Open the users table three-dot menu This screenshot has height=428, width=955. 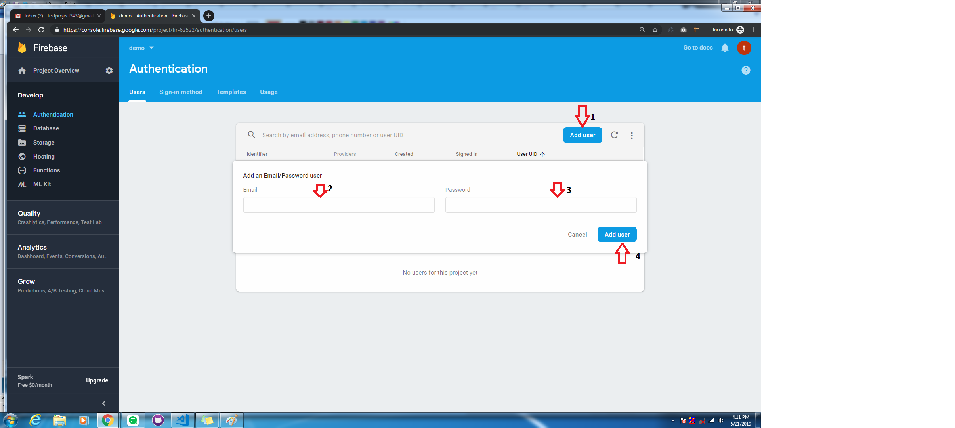(x=632, y=136)
